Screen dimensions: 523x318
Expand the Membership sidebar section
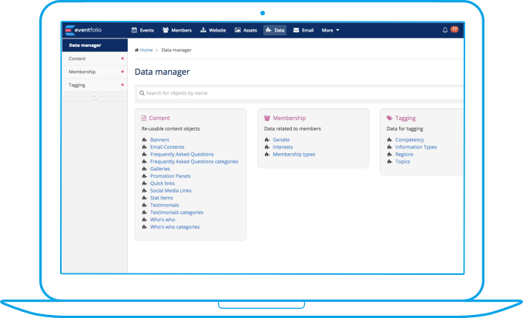pos(122,72)
